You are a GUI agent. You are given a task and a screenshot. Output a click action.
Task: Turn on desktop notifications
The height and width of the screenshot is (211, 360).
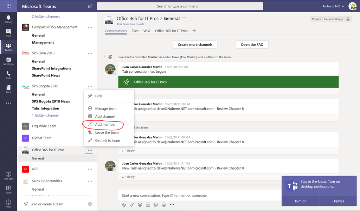point(300,201)
